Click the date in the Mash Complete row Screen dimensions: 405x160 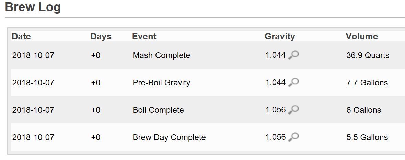[33, 55]
